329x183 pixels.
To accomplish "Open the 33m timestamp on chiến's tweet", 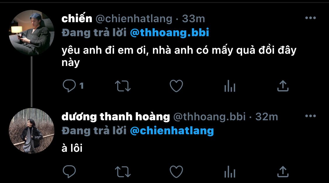I will pos(194,19).
